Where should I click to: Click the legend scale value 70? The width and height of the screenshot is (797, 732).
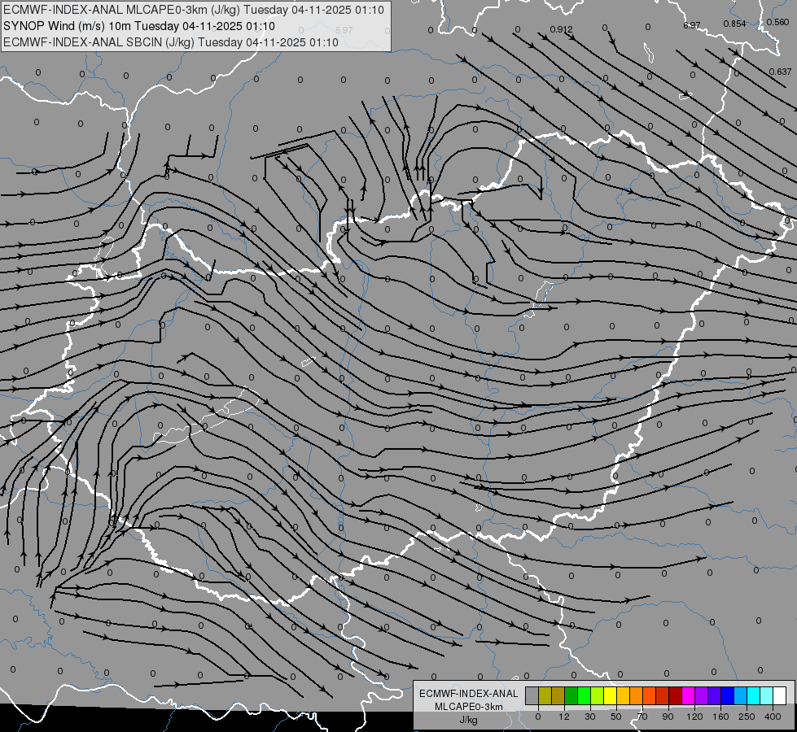[x=642, y=717]
